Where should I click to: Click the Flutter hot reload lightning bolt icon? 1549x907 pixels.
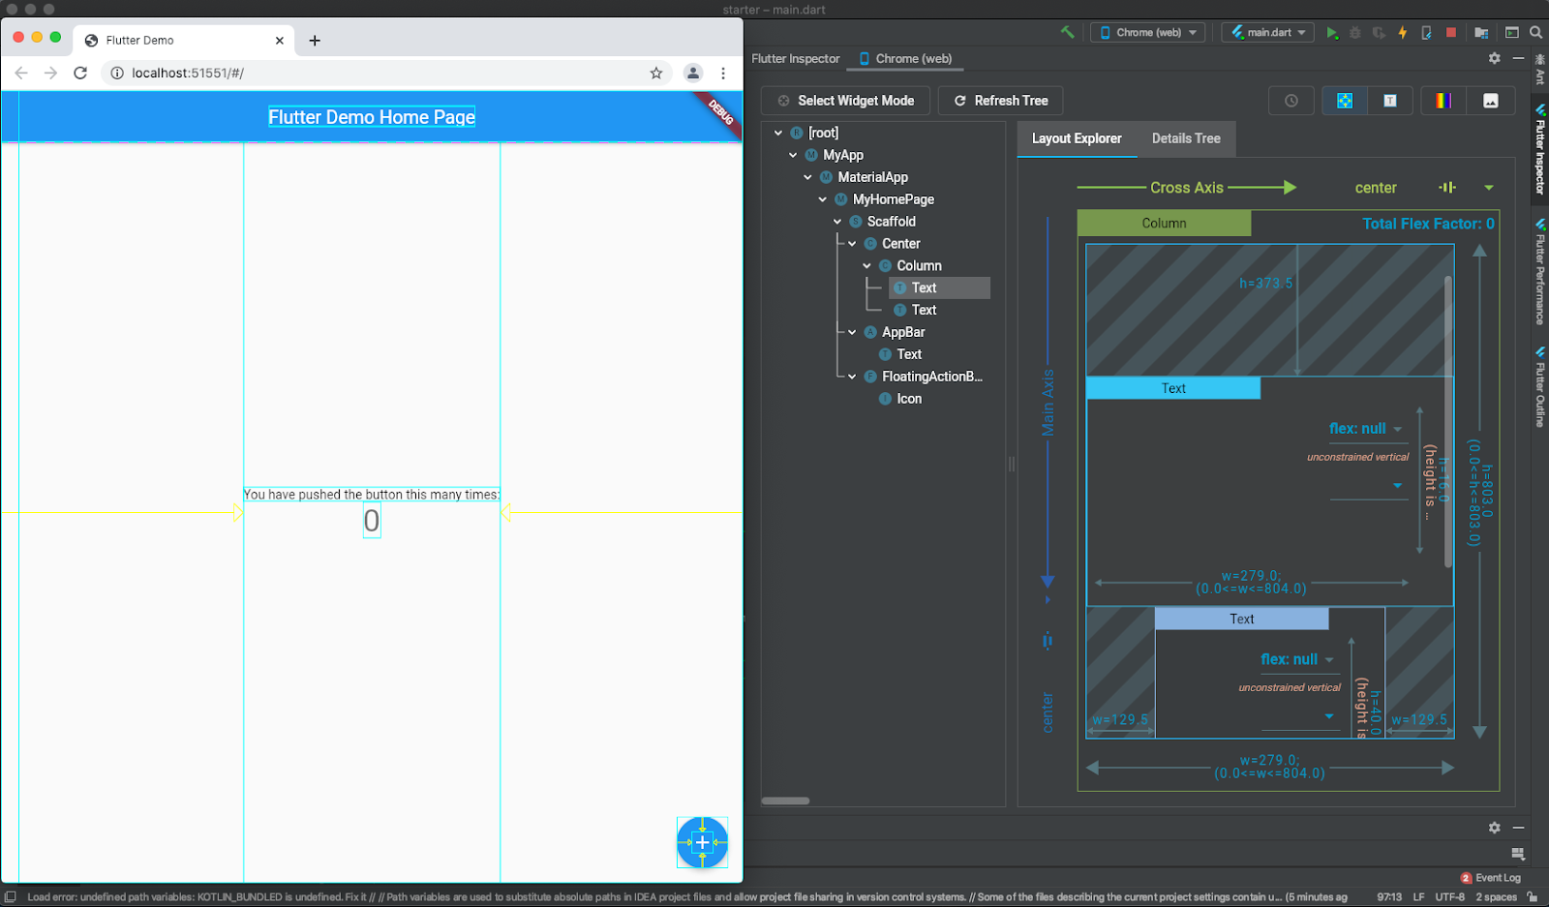click(1402, 32)
